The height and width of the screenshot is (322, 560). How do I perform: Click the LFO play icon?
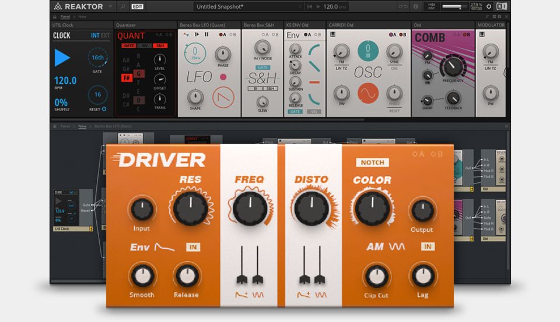click(x=196, y=35)
